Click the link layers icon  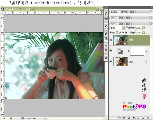[119, 118]
